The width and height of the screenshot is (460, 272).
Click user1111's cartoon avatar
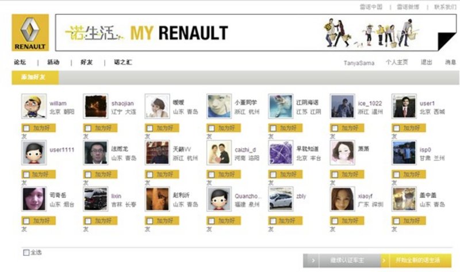tap(34, 152)
